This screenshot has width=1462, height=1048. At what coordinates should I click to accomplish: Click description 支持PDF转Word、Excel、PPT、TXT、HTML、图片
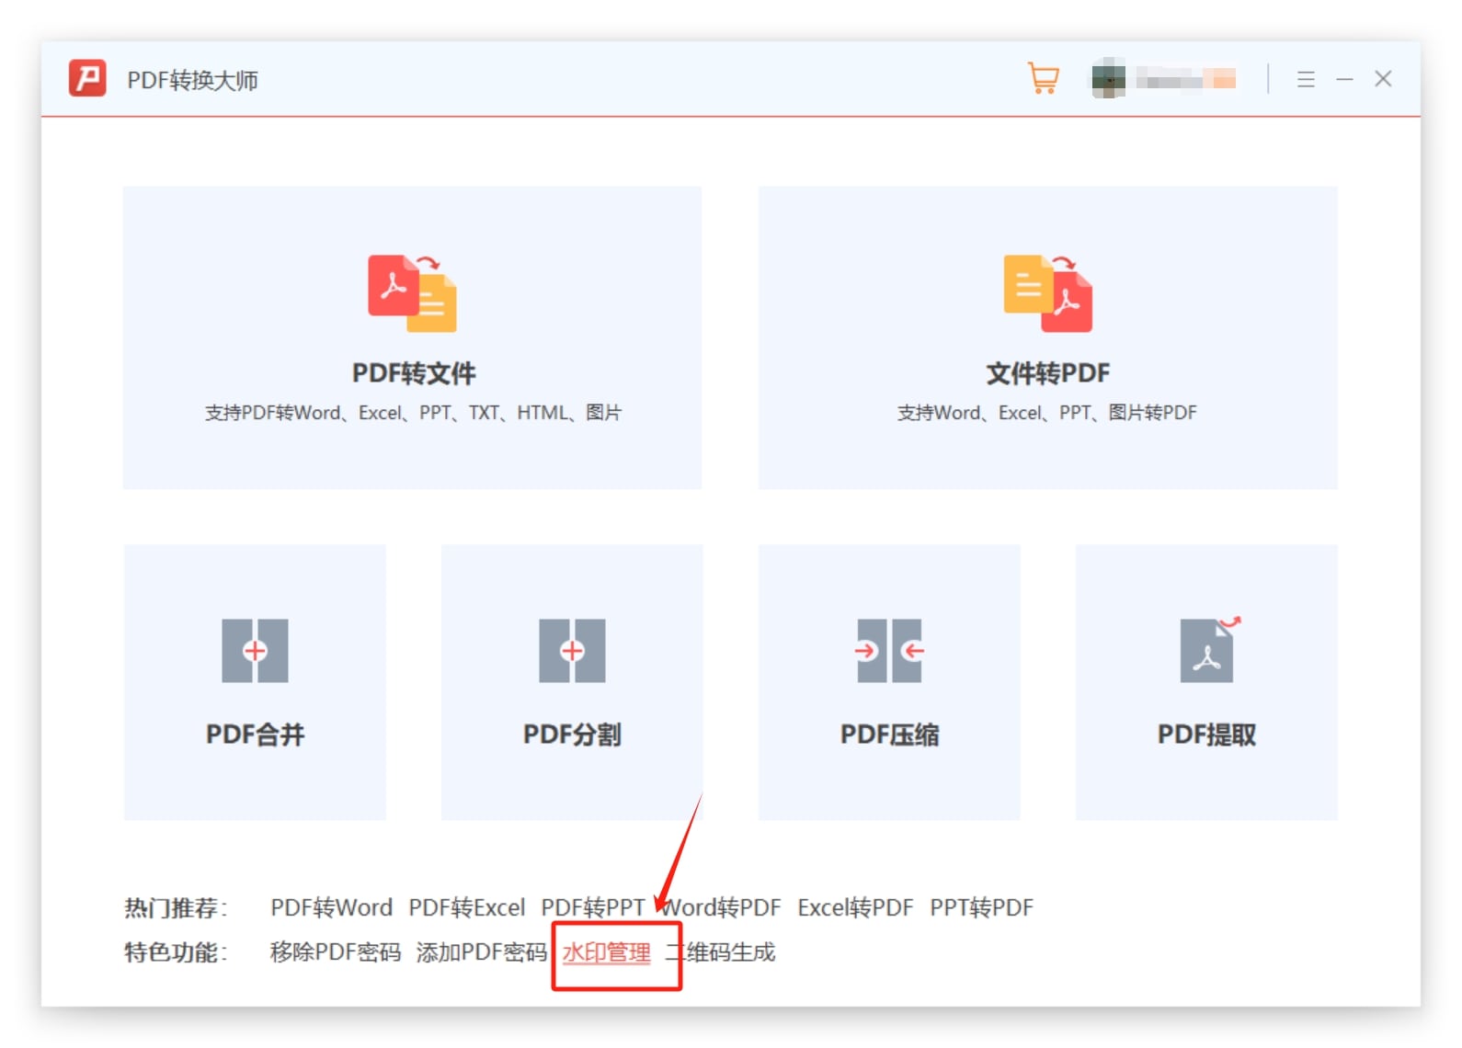coord(413,413)
